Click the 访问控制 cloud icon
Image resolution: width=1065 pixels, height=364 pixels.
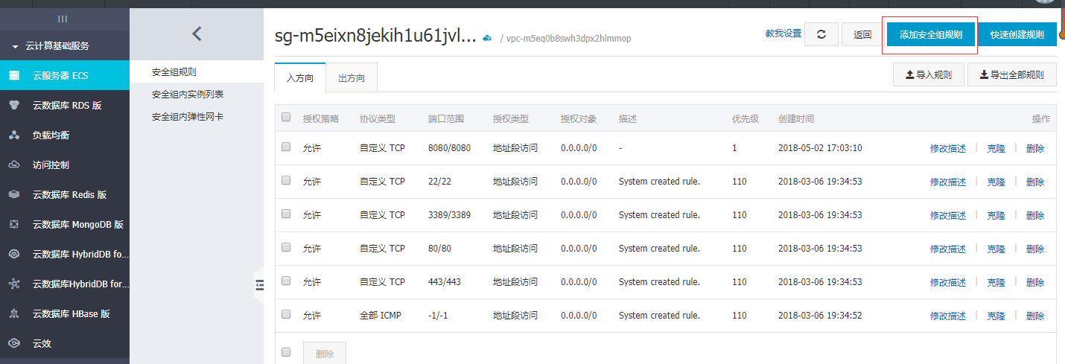coord(13,165)
